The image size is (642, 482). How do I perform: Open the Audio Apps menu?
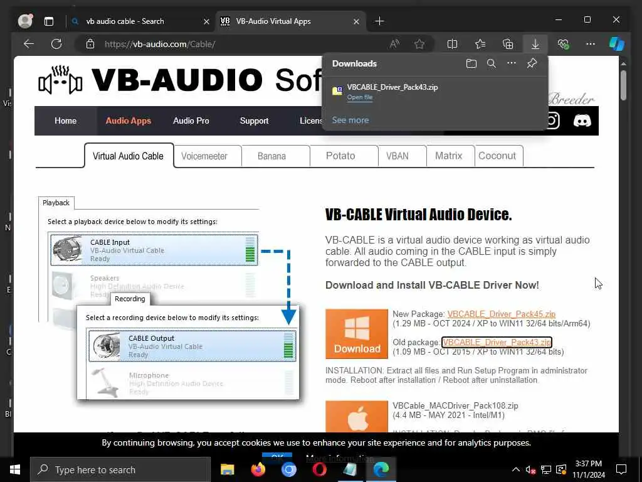coord(128,121)
